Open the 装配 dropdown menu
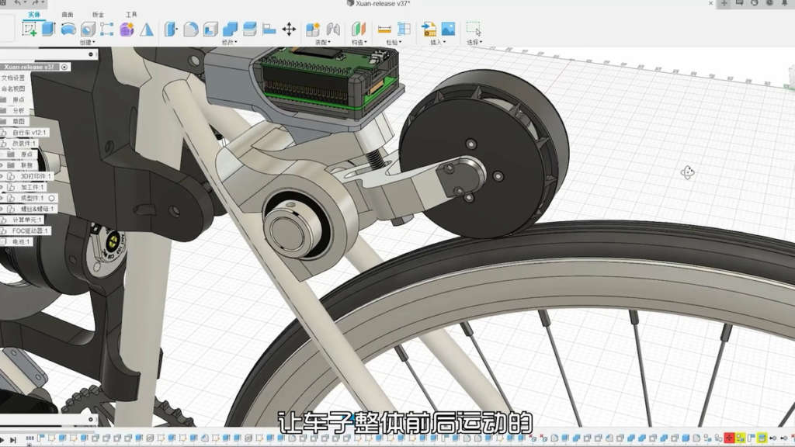Screen dimensions: 795x447 [x=322, y=42]
